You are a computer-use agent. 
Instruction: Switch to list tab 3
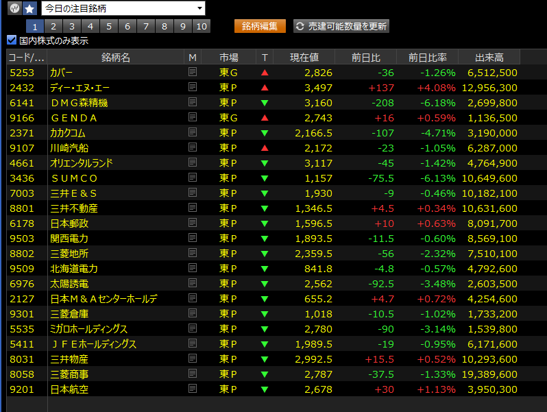click(72, 26)
